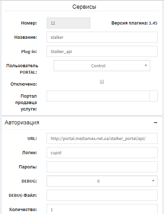Screen dimensions: 164x214
Task: Click the Сервисы heading
Action: coord(84,7)
